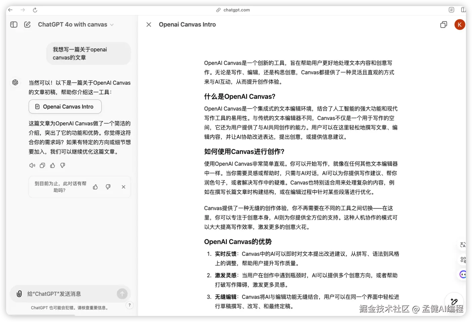Click the bold term 实时反馈 in the list

[226, 254]
